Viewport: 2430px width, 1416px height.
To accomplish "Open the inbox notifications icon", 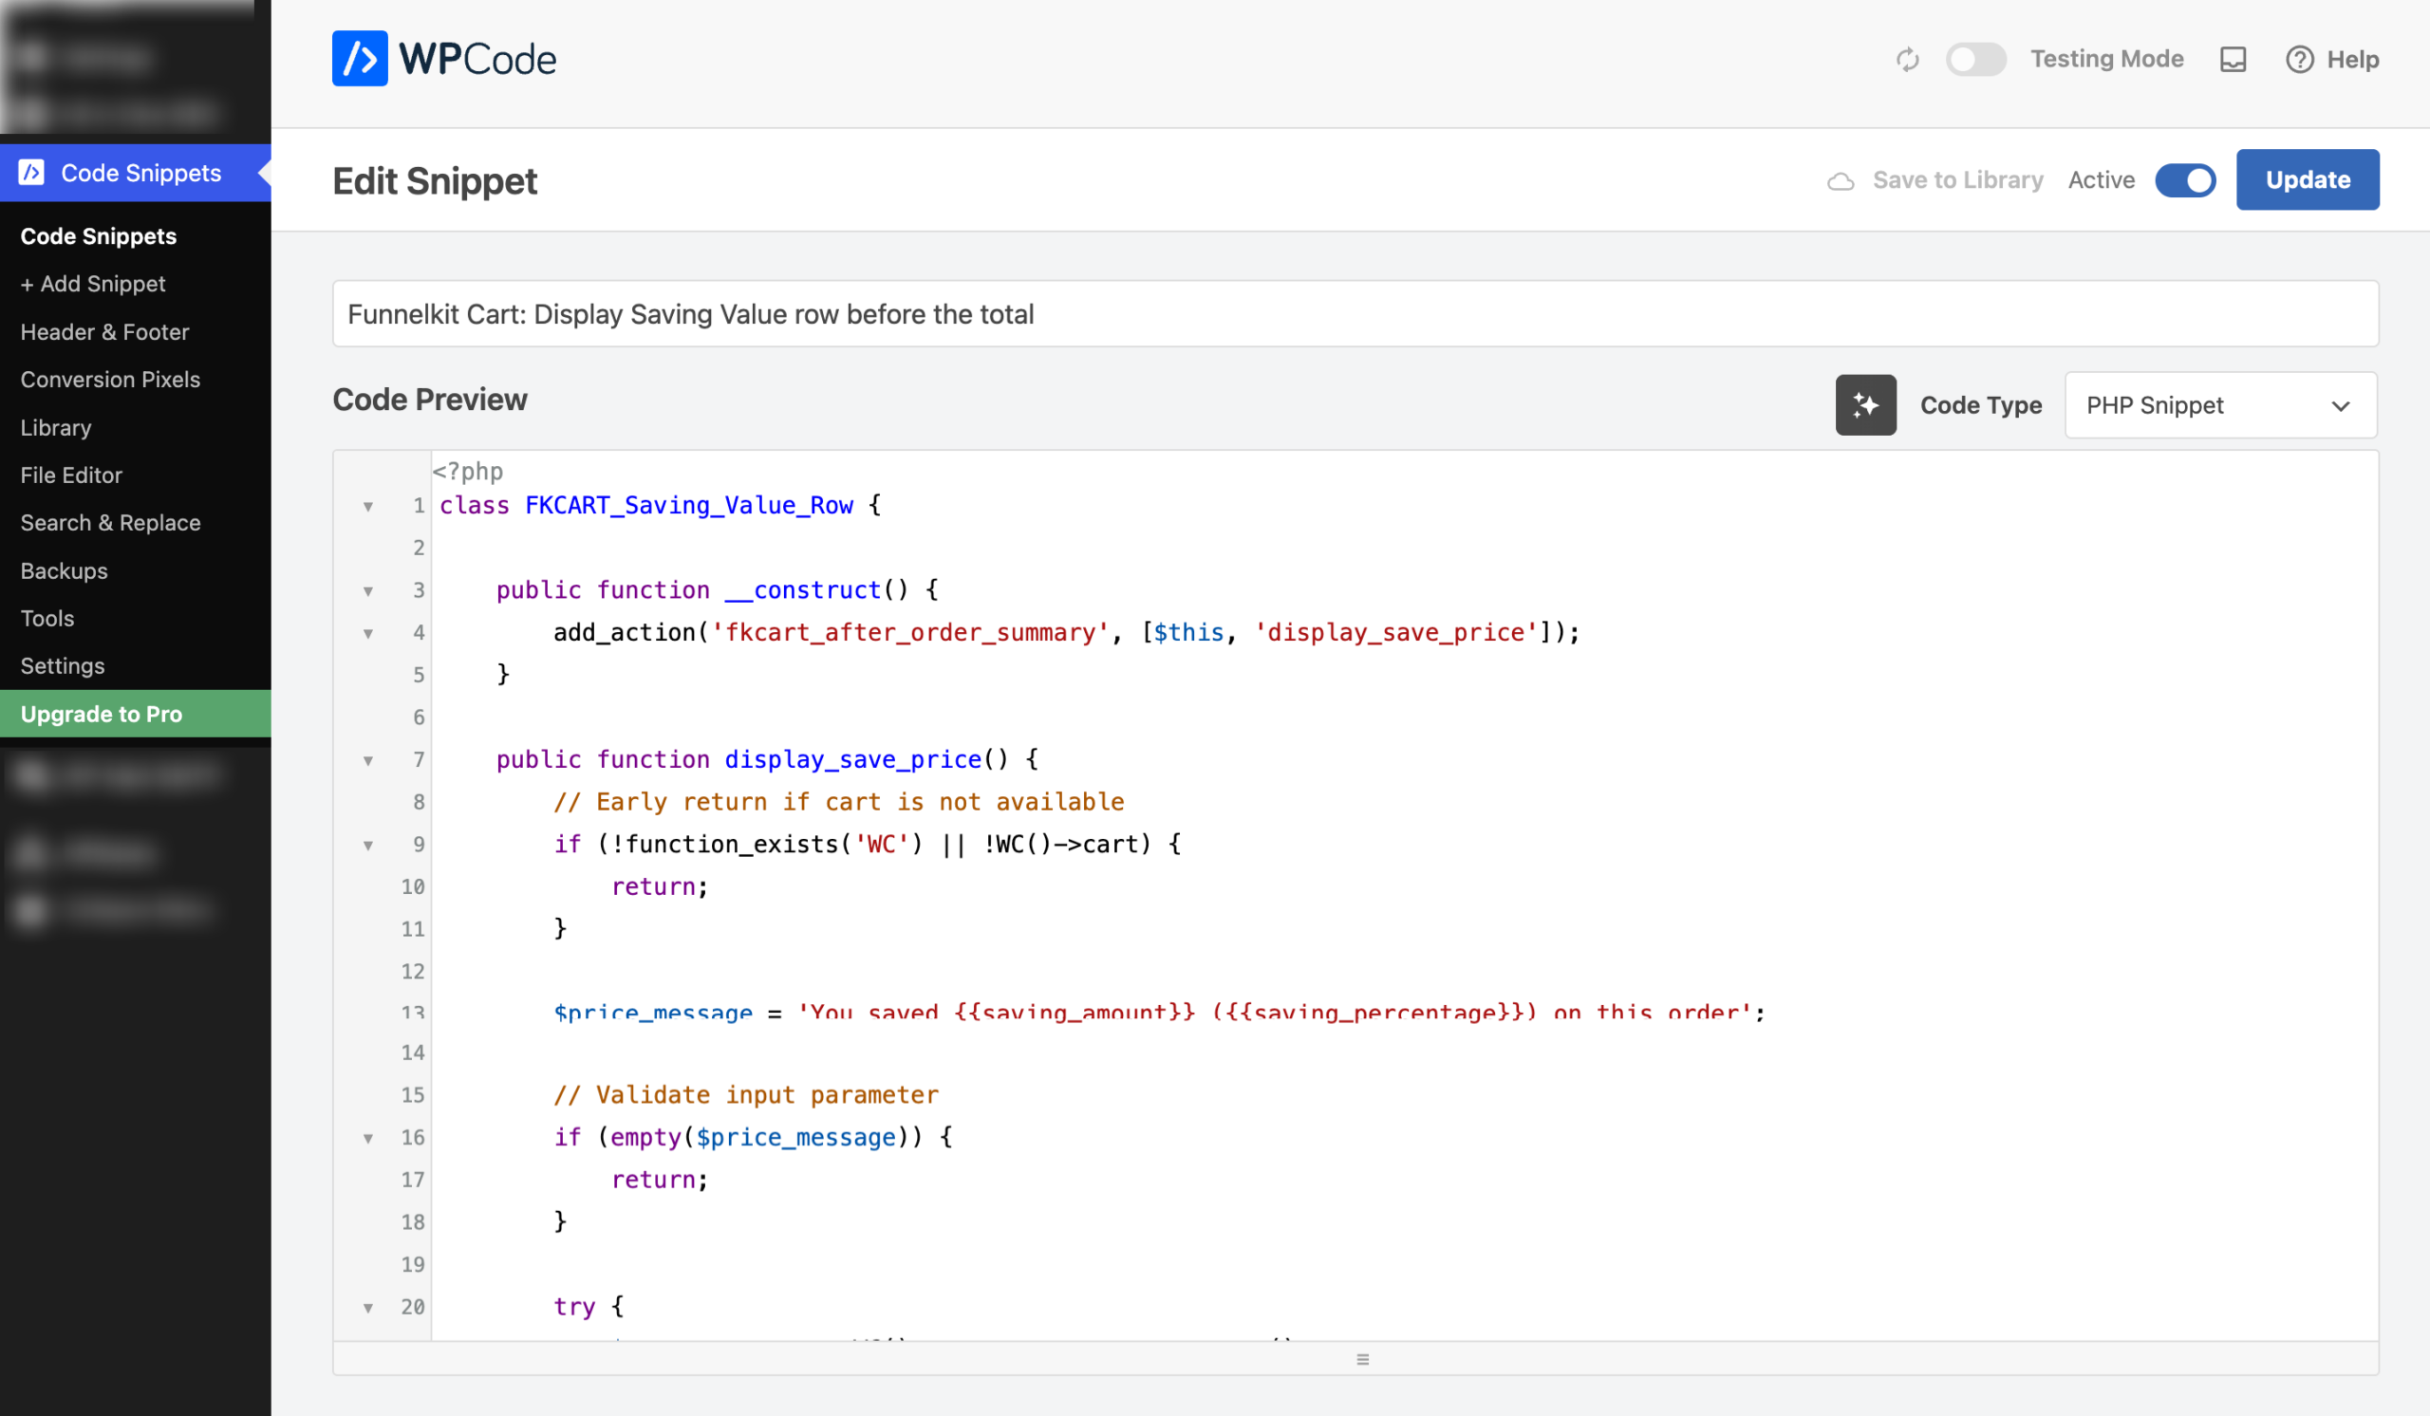I will (2232, 59).
